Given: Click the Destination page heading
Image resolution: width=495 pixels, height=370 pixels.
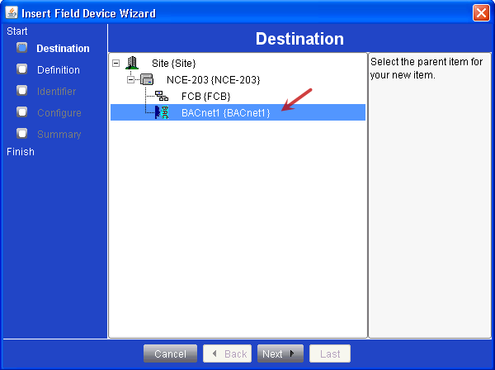Looking at the screenshot, I should point(299,39).
